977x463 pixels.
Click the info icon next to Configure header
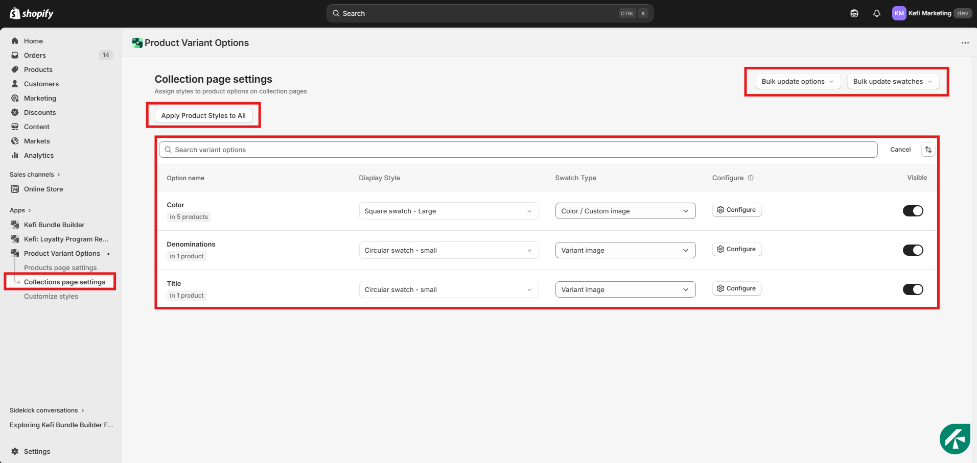click(751, 178)
